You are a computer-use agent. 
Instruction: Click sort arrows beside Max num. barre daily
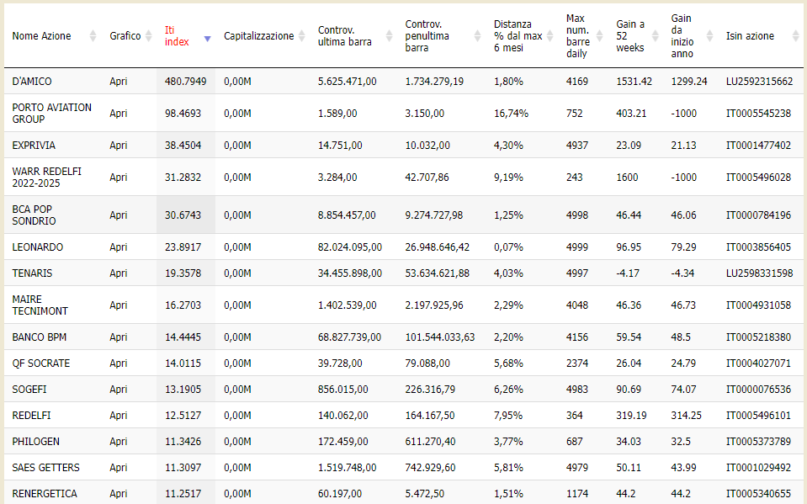599,36
